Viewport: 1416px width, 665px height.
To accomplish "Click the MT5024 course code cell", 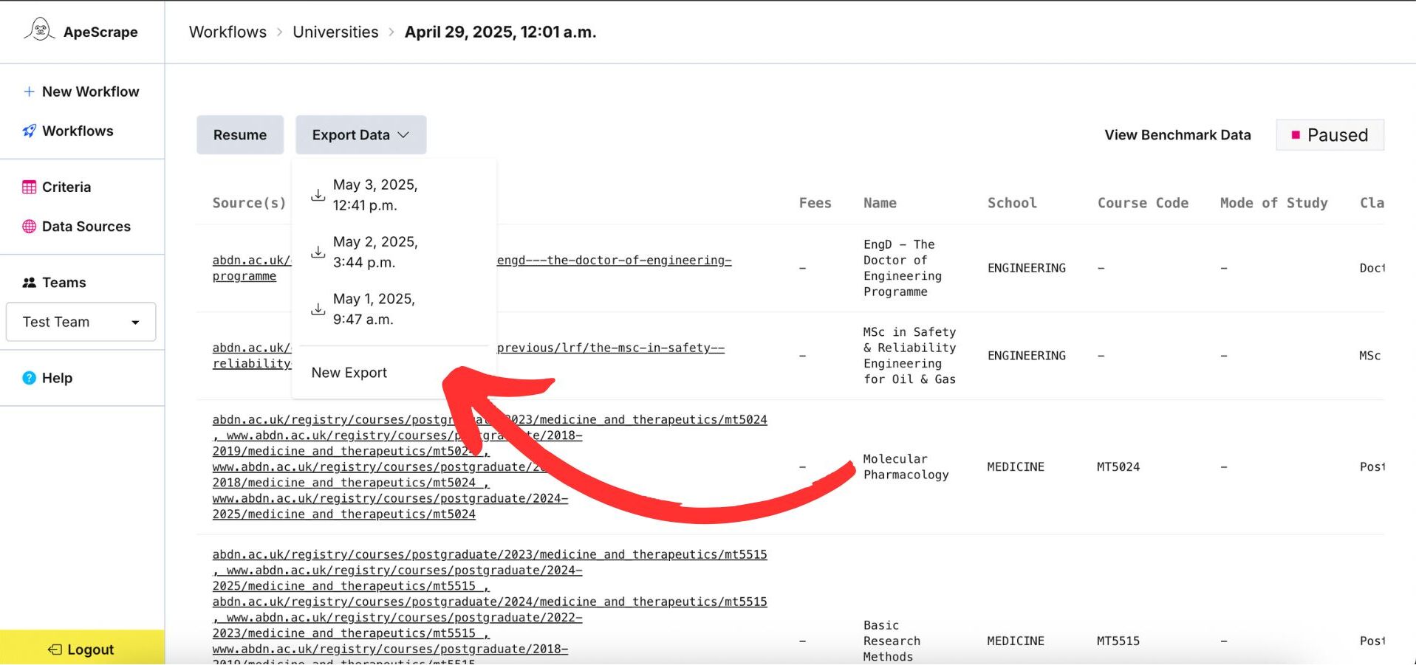I will click(x=1118, y=466).
